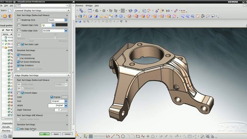Image resolution: width=247 pixels, height=139 pixels.
Task: Collapse the Edge Display Settings section
Action: pyautogui.click(x=68, y=75)
